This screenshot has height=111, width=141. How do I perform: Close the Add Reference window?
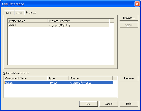point(137,4)
